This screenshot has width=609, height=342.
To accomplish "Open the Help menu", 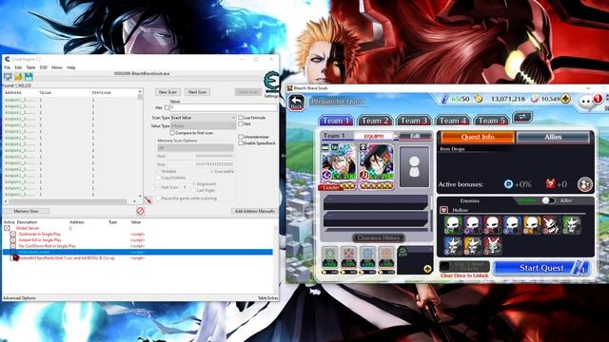I will pos(71,67).
